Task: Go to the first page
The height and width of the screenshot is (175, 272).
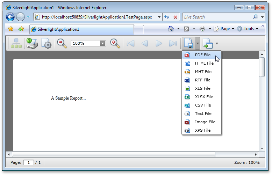Action: coord(130,44)
